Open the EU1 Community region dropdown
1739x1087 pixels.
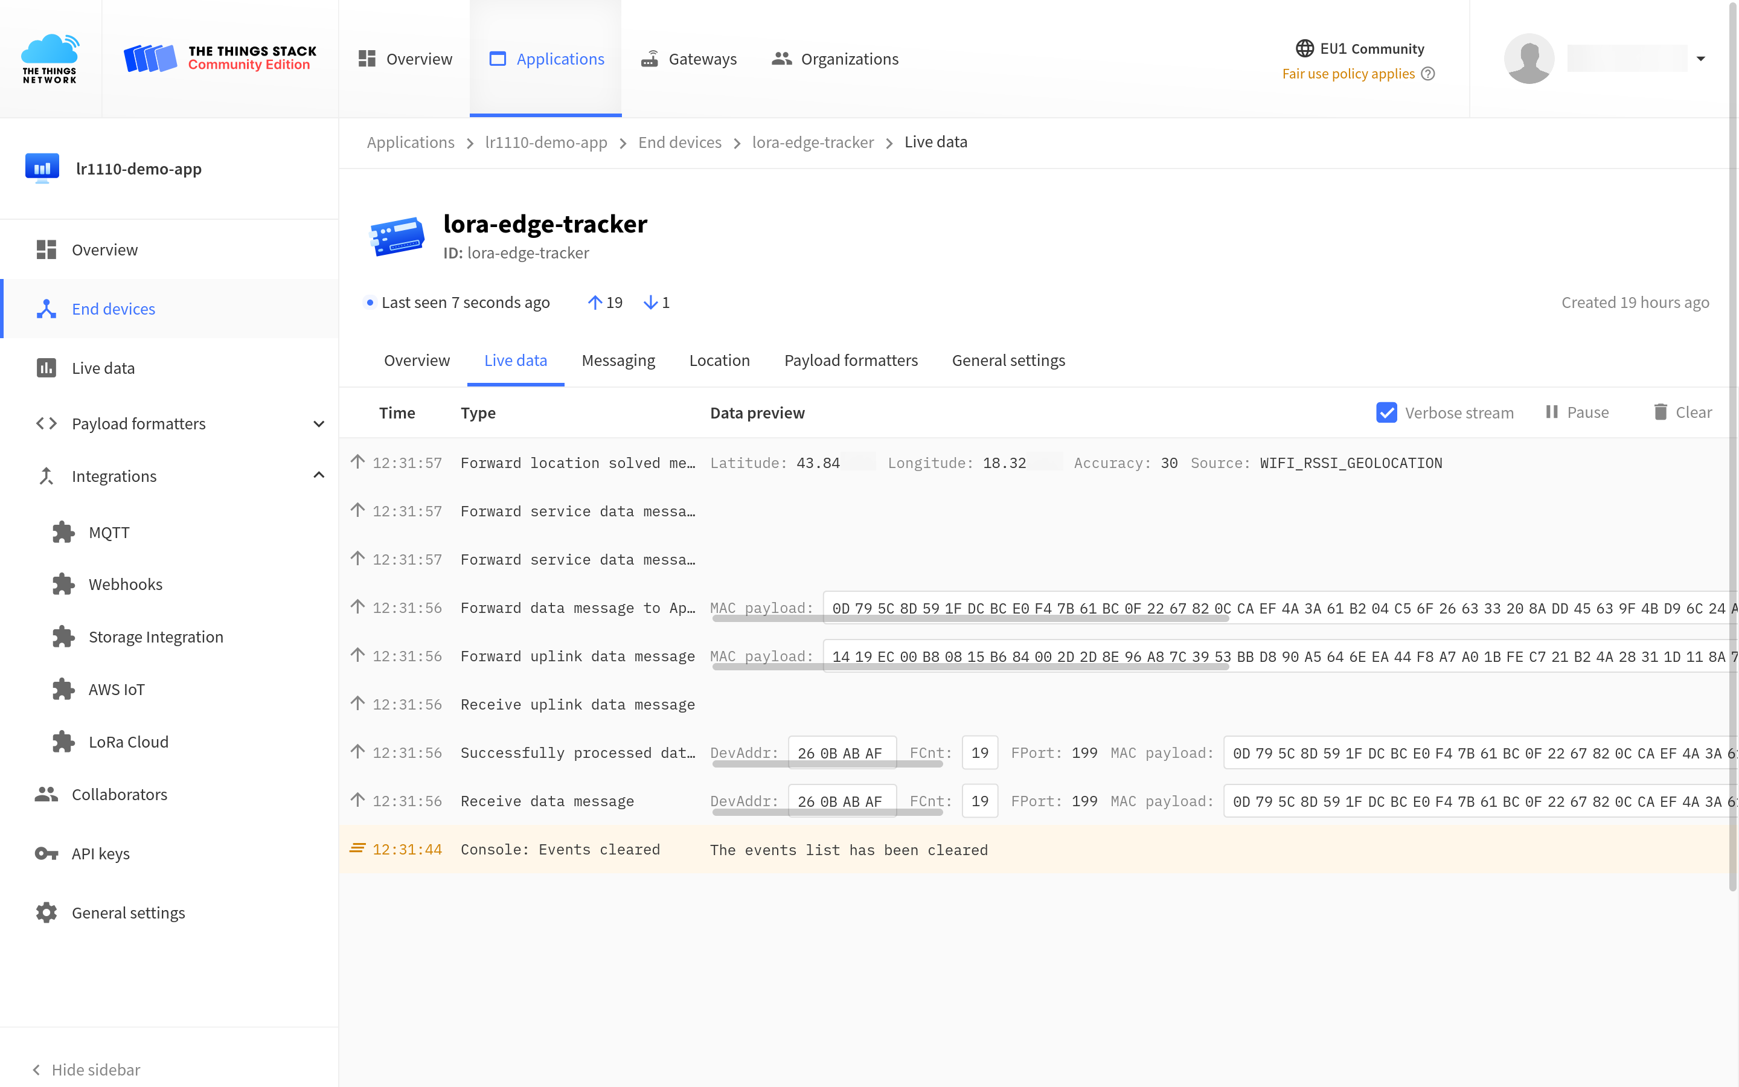click(x=1357, y=48)
